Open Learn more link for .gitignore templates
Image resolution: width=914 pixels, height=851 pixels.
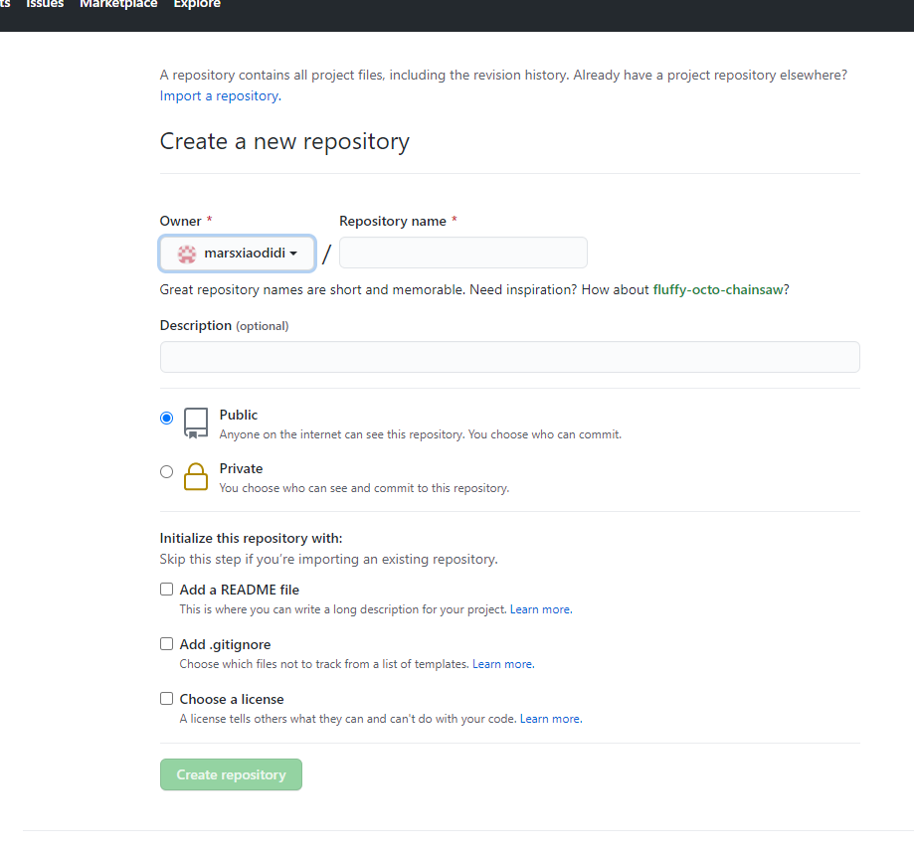coord(502,664)
